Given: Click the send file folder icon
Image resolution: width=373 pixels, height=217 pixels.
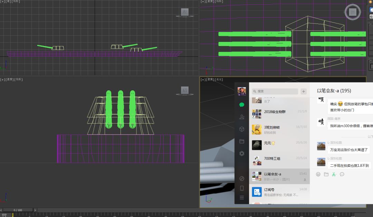Looking at the screenshot, I should [x=326, y=174].
